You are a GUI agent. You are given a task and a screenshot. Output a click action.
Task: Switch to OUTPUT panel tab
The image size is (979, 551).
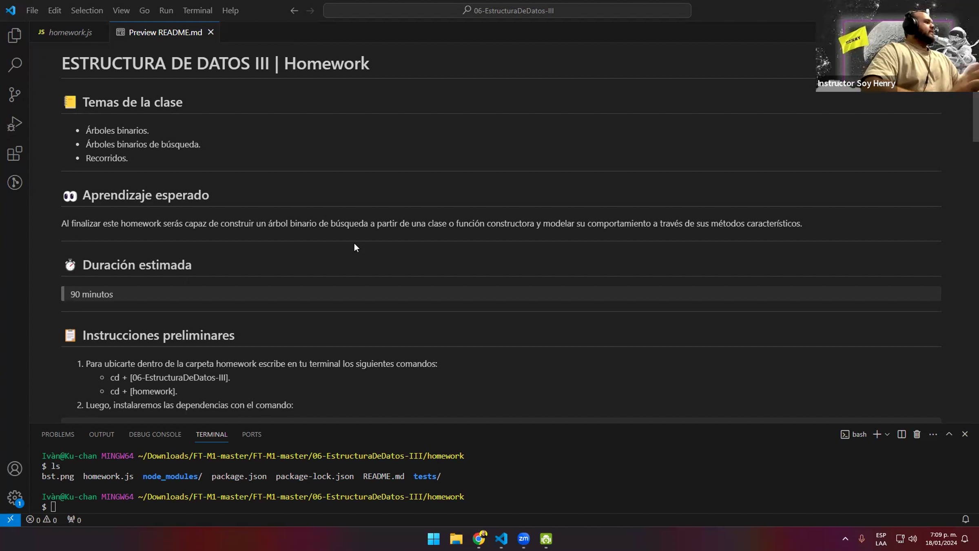[x=102, y=434]
